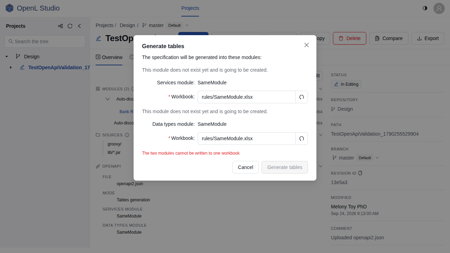The width and height of the screenshot is (450, 253).
Task: Click the groovy/ source entry
Action: click(114, 144)
